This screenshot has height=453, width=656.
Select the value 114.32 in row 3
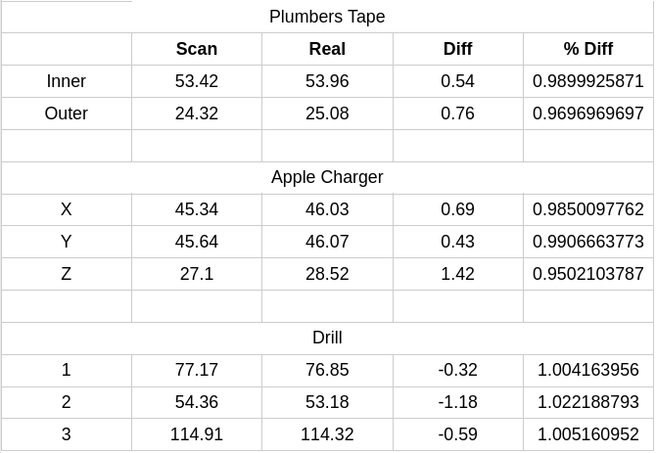[x=327, y=434]
